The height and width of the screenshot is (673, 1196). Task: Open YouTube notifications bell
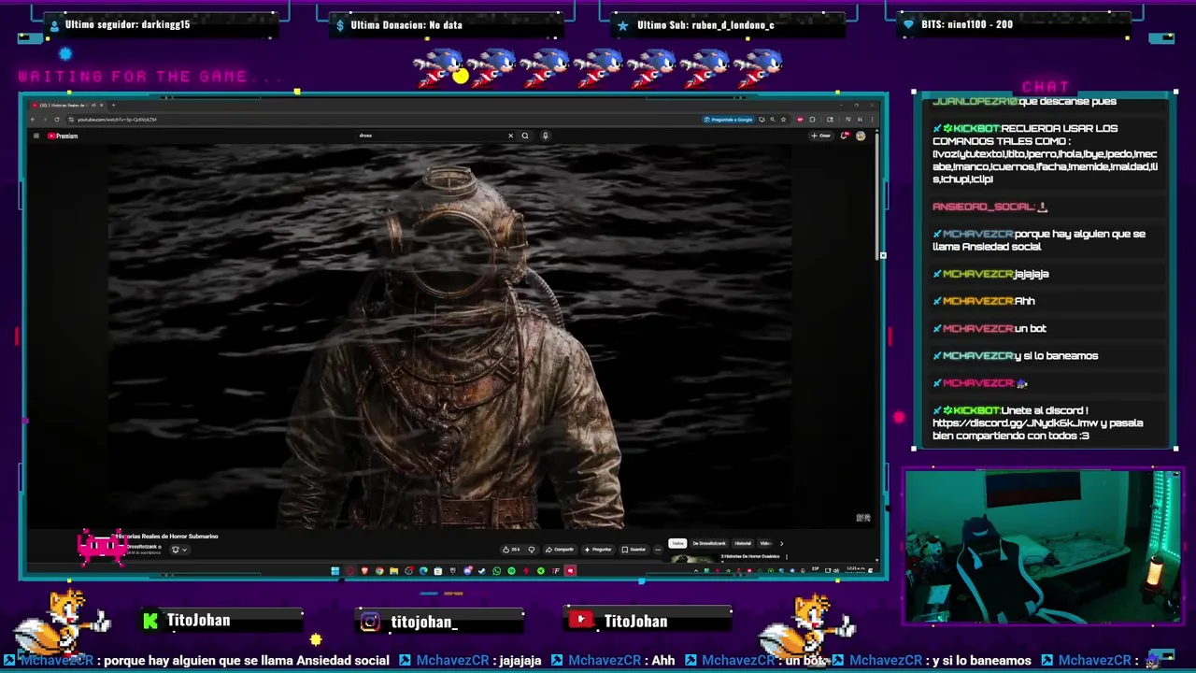point(845,136)
